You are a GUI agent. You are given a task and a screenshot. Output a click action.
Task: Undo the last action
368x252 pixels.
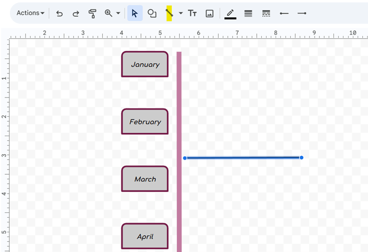tap(59, 14)
